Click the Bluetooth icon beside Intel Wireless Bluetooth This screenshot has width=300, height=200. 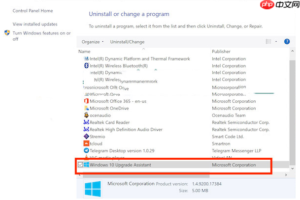86,66
